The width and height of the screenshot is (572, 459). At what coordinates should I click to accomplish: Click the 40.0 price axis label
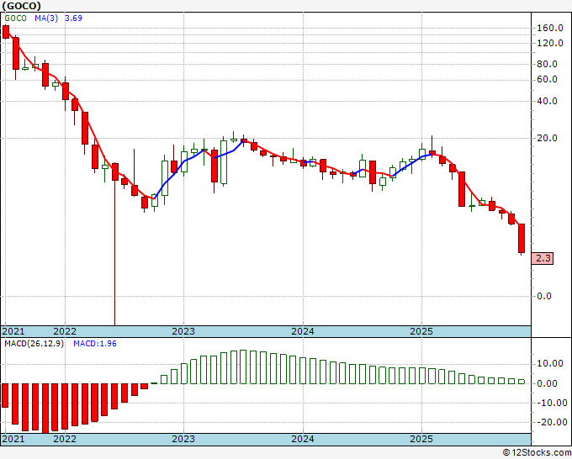click(548, 102)
